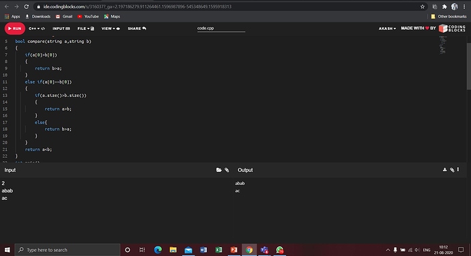This screenshot has height=256, width=471.
Task: Expand the AKASH account dropdown
Action: 387,29
